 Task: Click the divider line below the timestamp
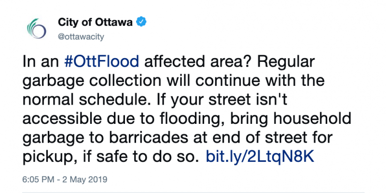coord(193,192)
